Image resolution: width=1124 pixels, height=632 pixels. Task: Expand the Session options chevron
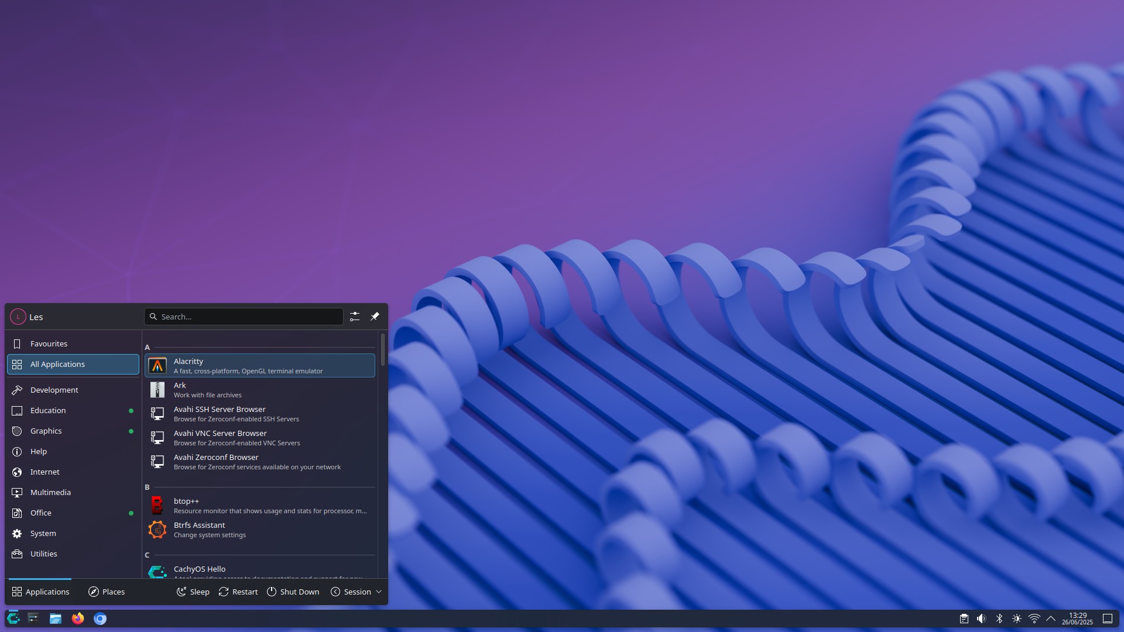click(379, 592)
